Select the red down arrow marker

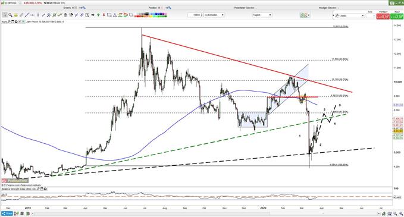click(104, 15)
